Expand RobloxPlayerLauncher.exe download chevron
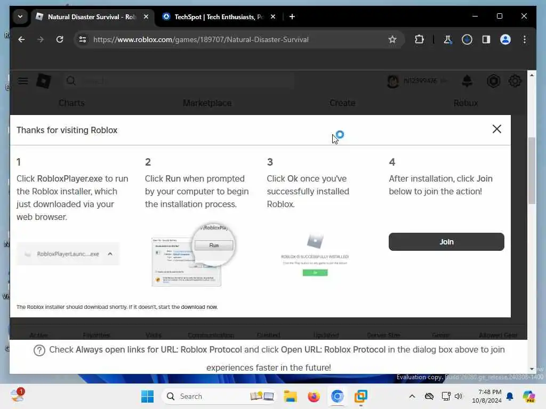 pos(110,254)
